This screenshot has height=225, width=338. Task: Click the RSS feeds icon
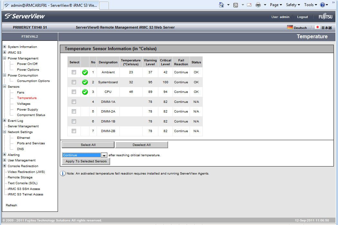tap(236, 5)
